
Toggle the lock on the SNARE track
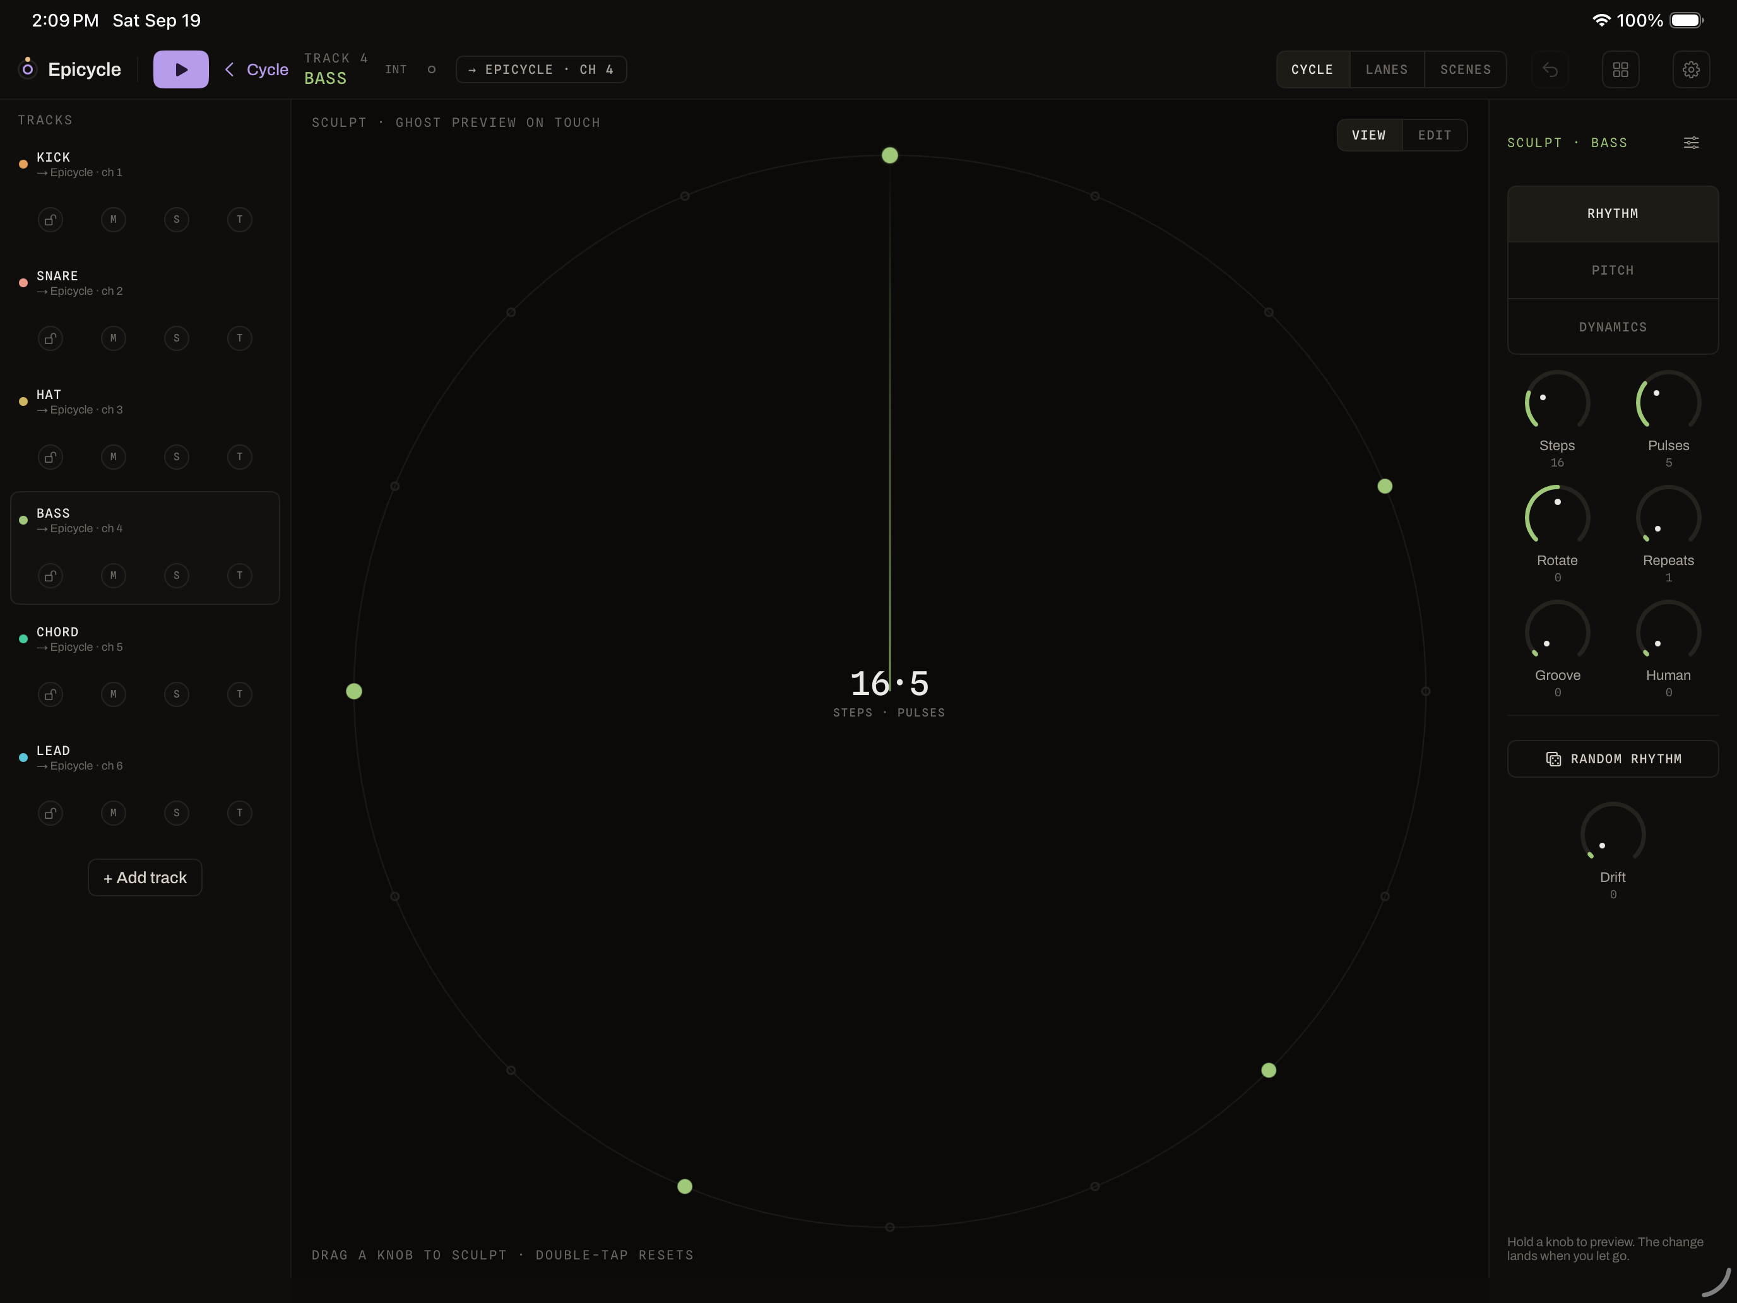coord(50,338)
